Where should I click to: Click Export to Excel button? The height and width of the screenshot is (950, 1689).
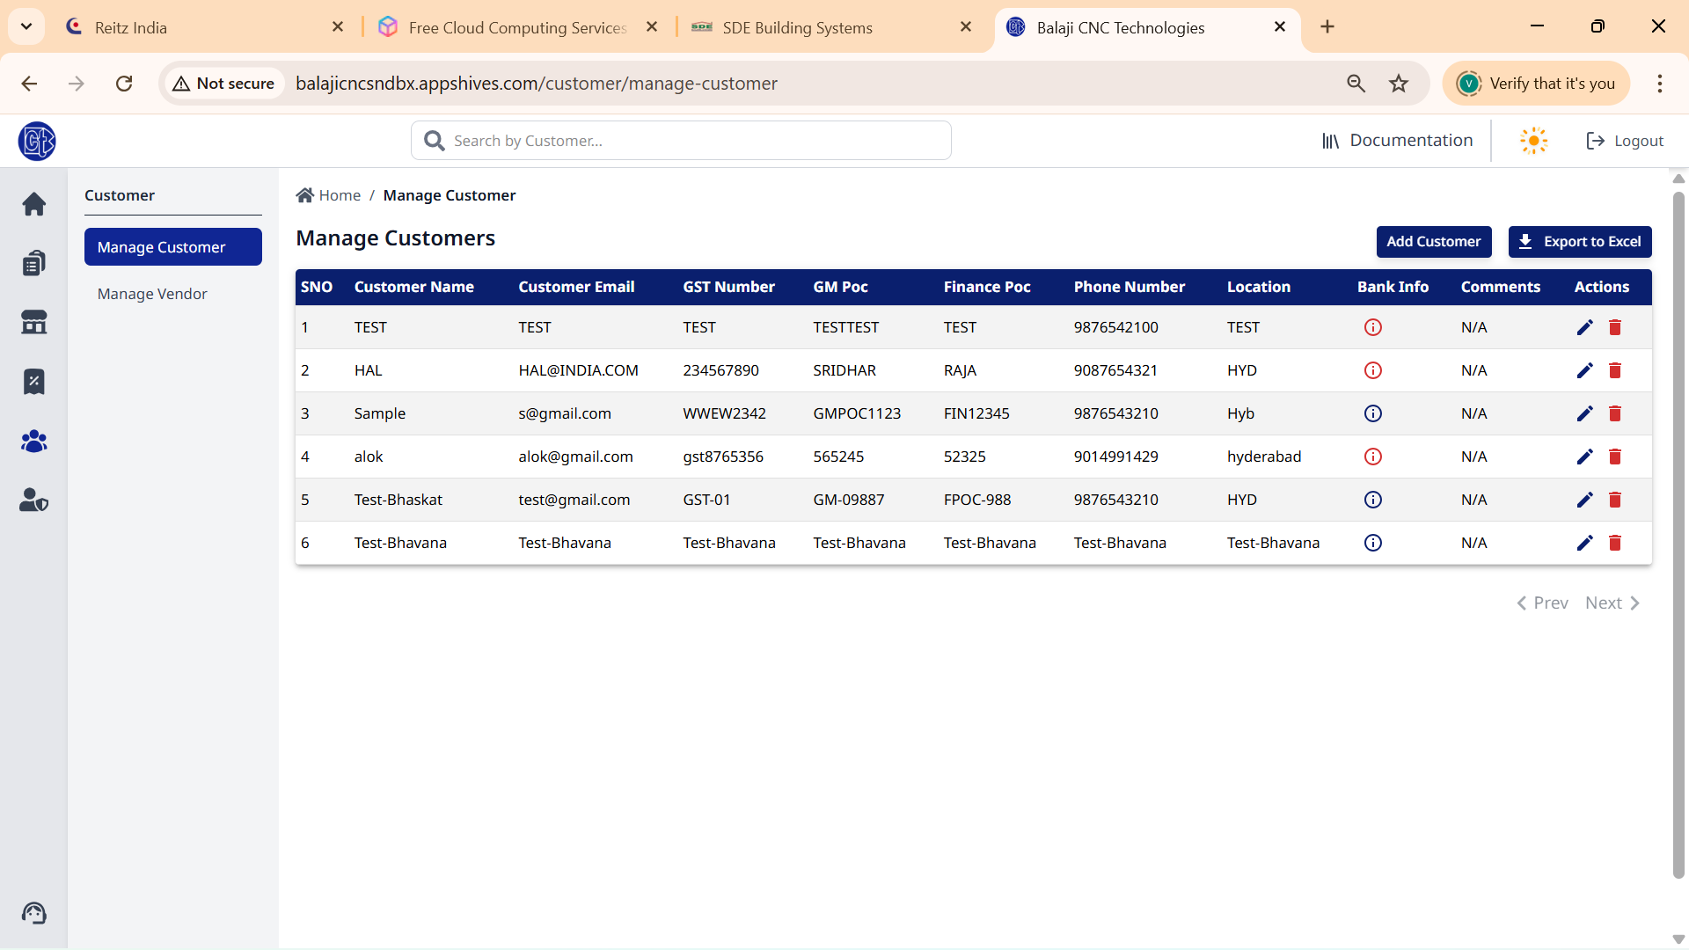click(1579, 241)
